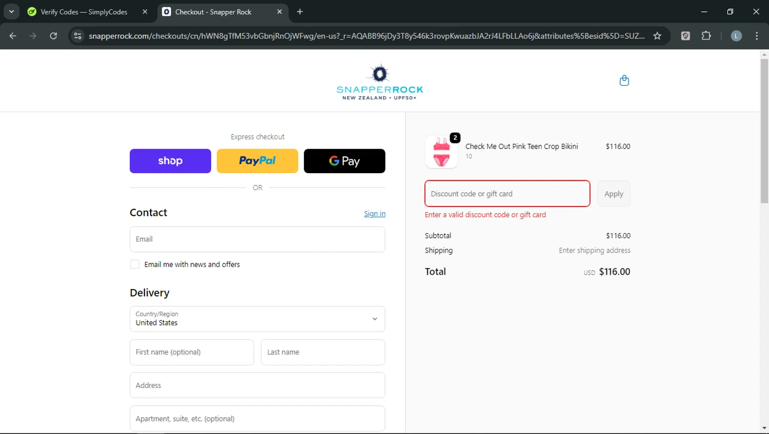Image resolution: width=769 pixels, height=434 pixels.
Task: Open a new browser tab
Action: 300,12
